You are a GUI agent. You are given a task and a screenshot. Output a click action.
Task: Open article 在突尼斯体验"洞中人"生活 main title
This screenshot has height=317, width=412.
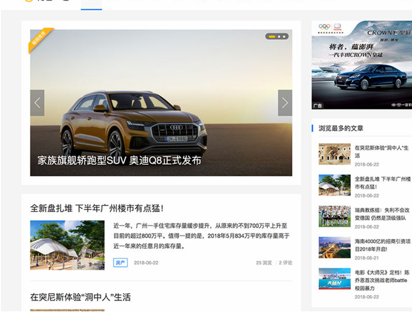pyautogui.click(x=81, y=297)
